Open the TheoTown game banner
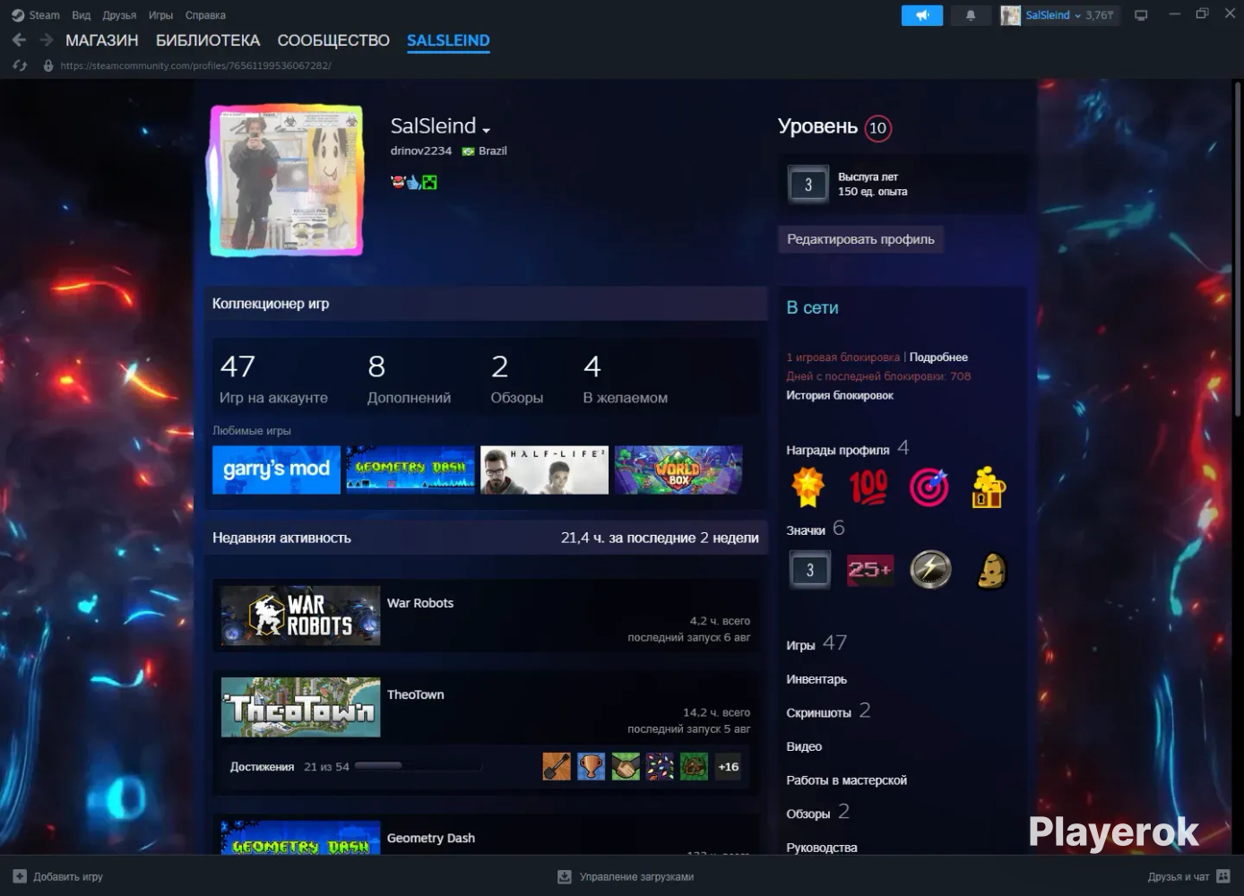The image size is (1244, 896). pos(300,707)
